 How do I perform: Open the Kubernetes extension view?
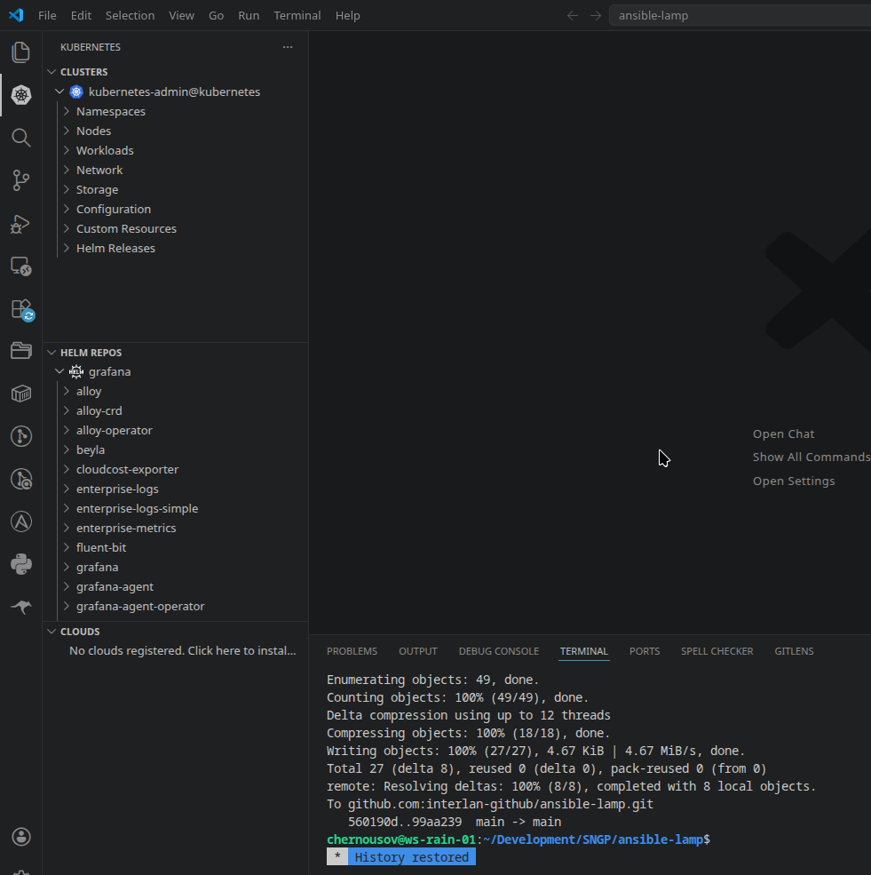coord(20,95)
